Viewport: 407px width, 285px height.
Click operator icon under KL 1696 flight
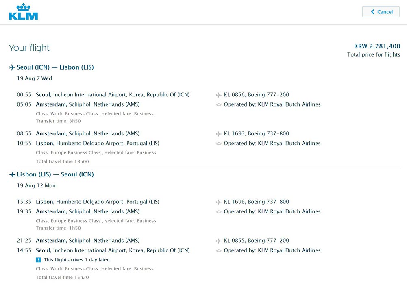pyautogui.click(x=219, y=212)
